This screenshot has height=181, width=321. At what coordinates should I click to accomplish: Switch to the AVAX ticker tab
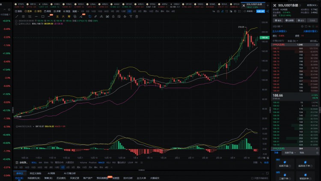[x=115, y=6]
